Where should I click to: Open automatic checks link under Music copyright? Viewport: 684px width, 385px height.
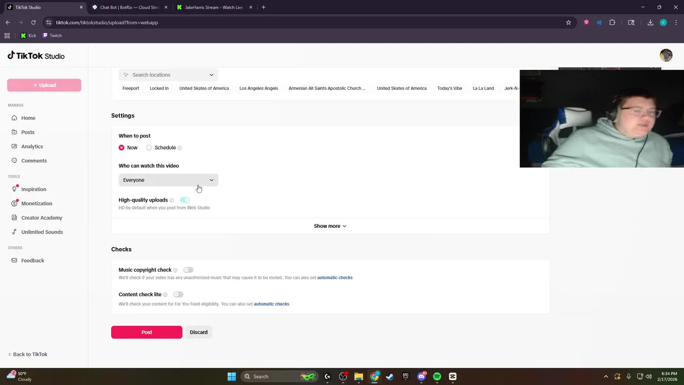pos(335,278)
